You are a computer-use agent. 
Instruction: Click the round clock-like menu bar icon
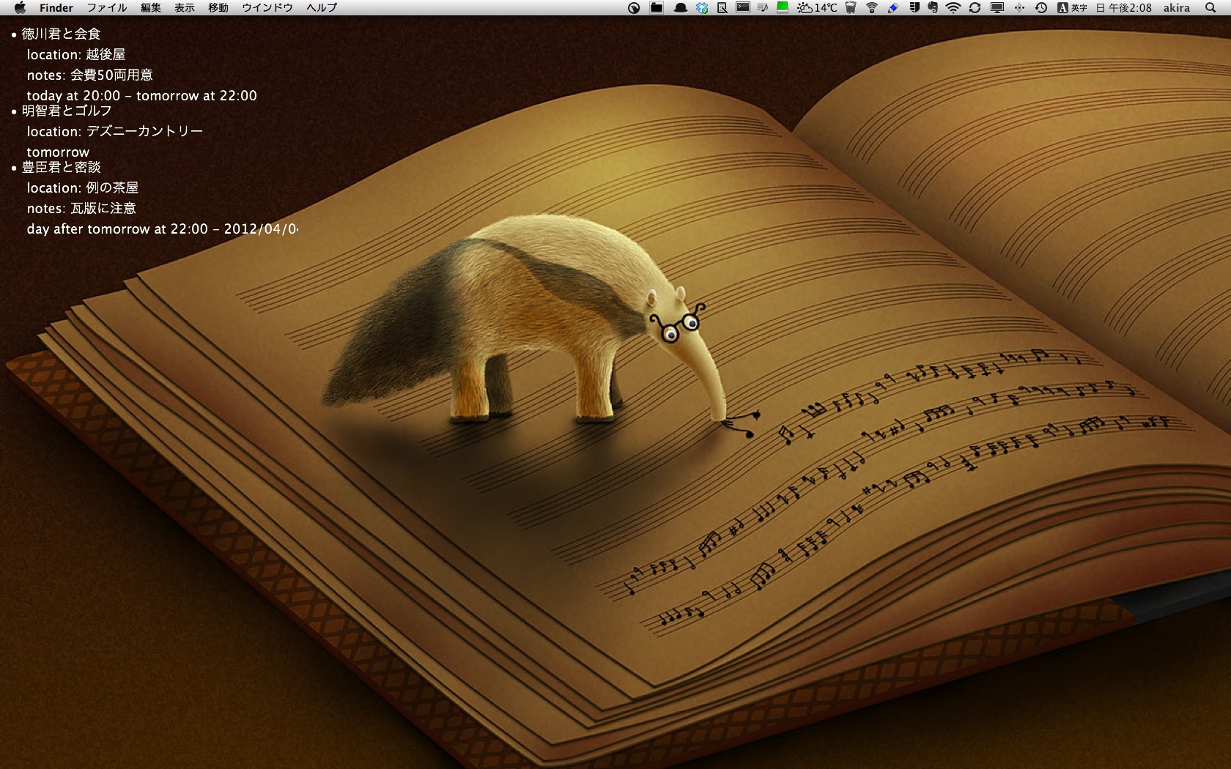coord(635,7)
